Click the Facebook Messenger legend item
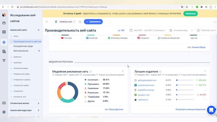The image size is (217, 122). pyautogui.click(x=169, y=38)
